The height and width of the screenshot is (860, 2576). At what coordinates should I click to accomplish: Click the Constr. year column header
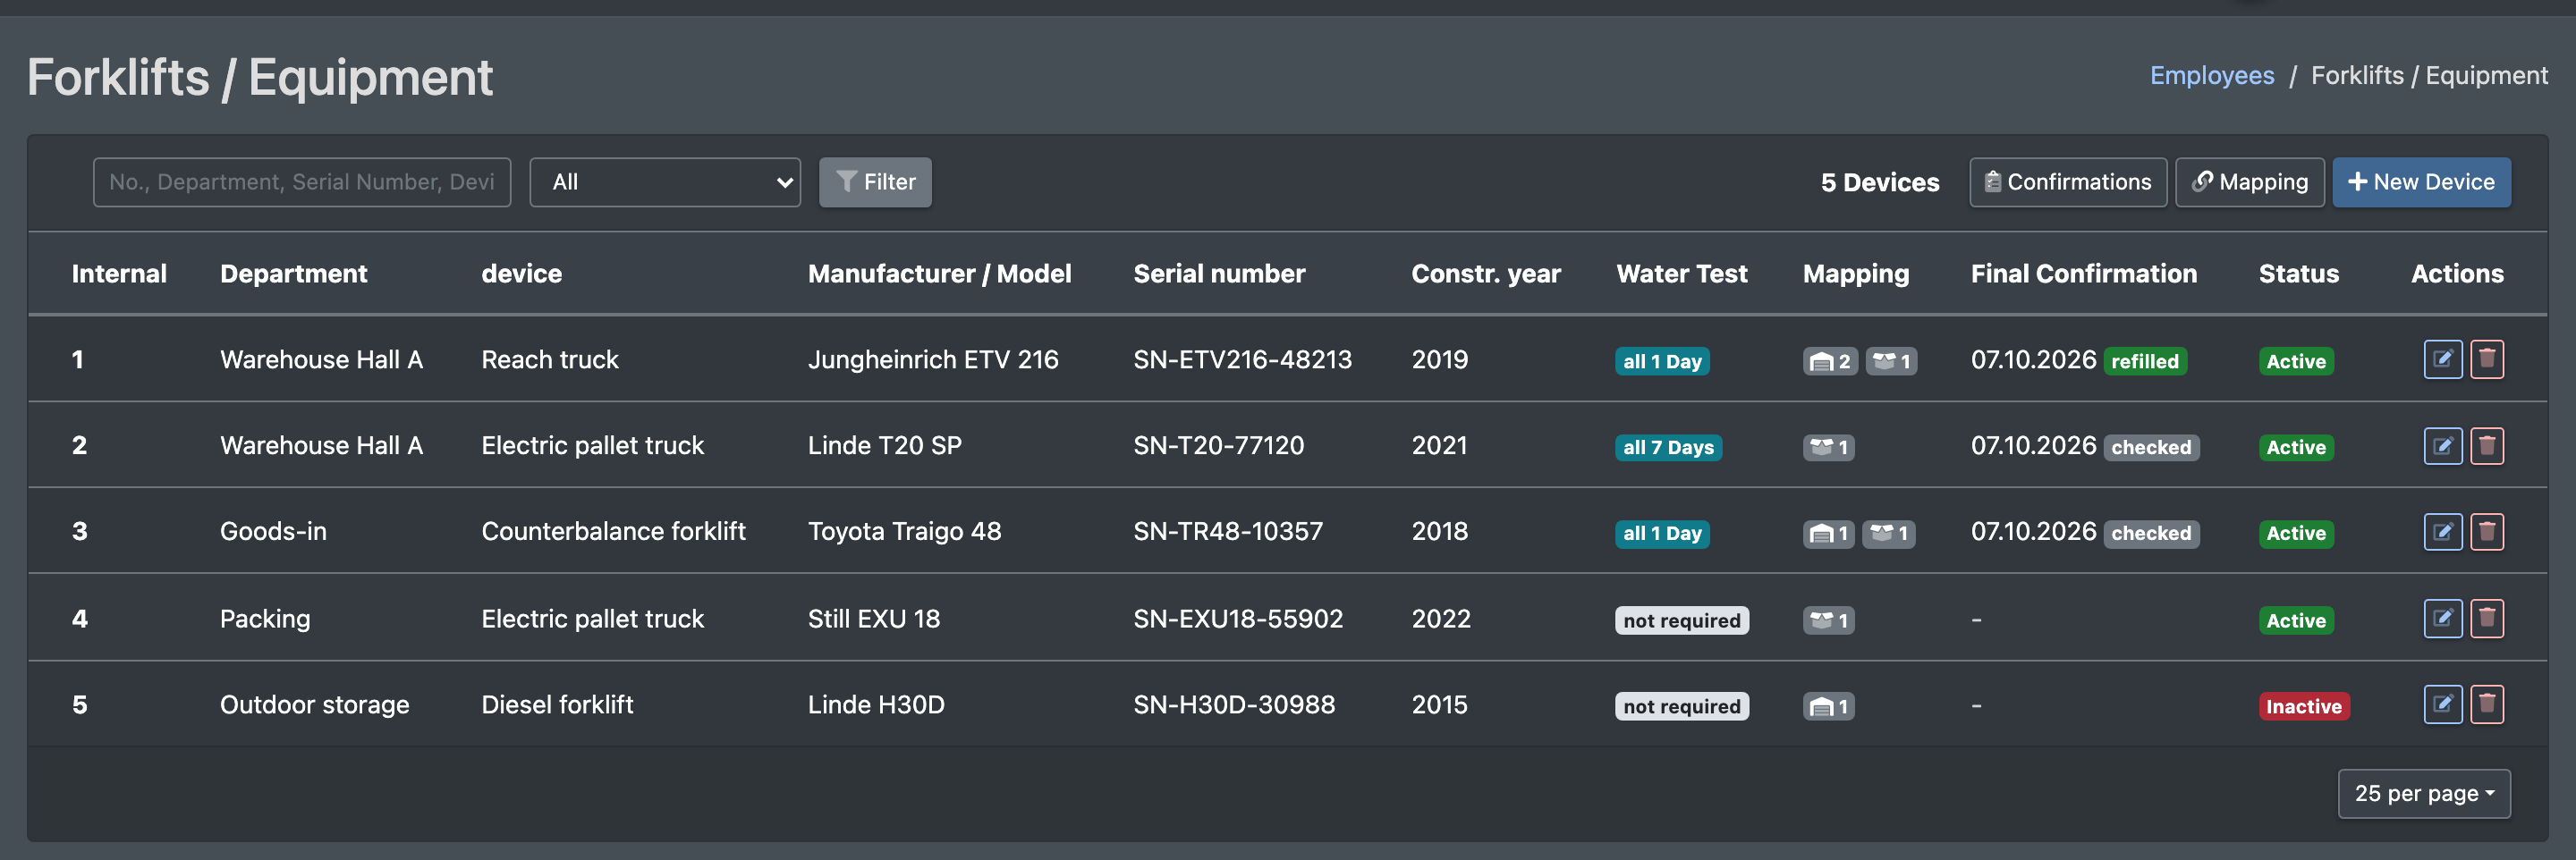click(1485, 273)
